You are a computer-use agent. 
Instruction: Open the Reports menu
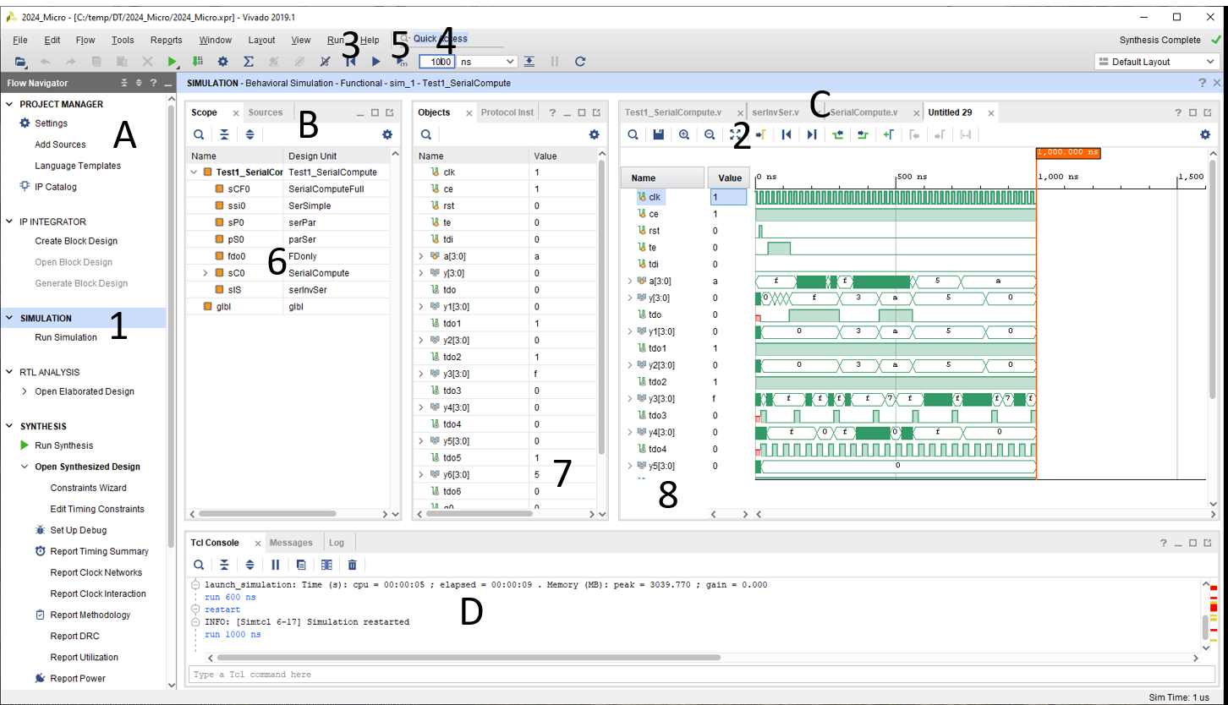point(166,40)
